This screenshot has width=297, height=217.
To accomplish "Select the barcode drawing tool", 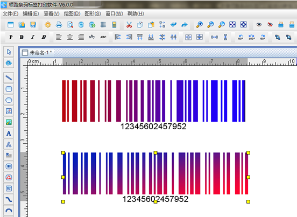I will pyautogui.click(x=9, y=166).
